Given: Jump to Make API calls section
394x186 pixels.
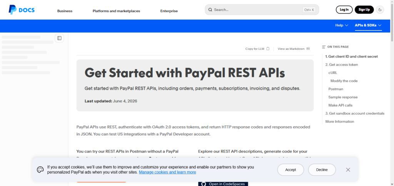Looking at the screenshot, I should click(341, 105).
